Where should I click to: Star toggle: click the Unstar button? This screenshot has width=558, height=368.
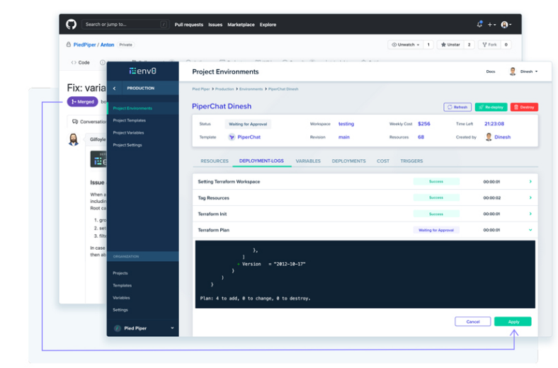point(450,45)
